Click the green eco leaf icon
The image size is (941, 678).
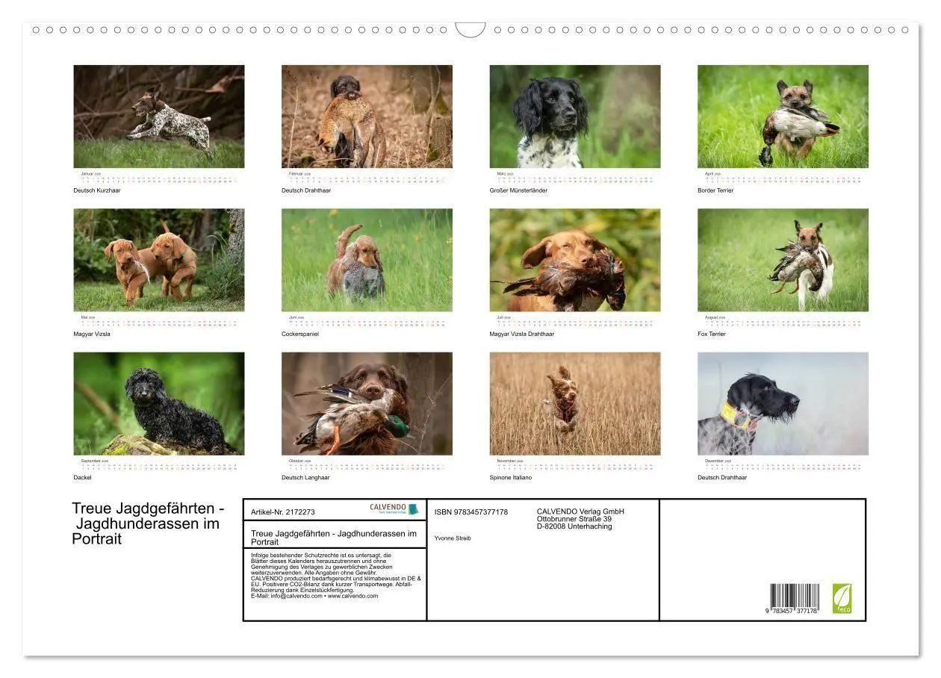(842, 599)
